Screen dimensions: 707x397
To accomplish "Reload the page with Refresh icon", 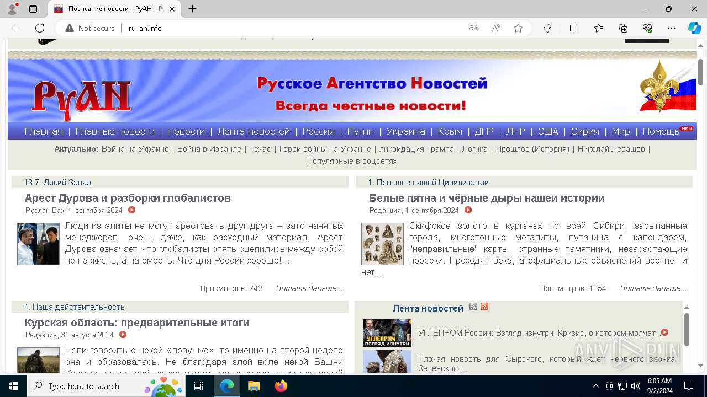I will coord(40,28).
